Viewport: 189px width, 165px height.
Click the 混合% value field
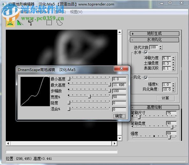pyautogui.click(x=119, y=109)
